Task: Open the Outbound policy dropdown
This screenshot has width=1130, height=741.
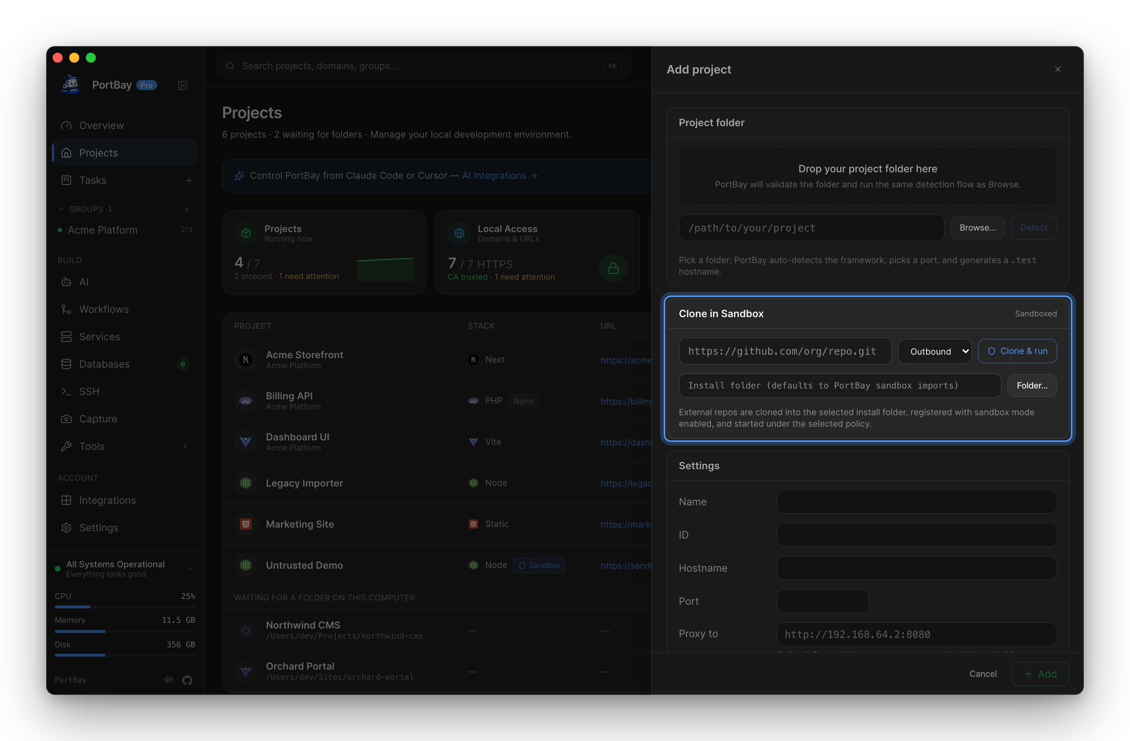Action: pyautogui.click(x=934, y=351)
